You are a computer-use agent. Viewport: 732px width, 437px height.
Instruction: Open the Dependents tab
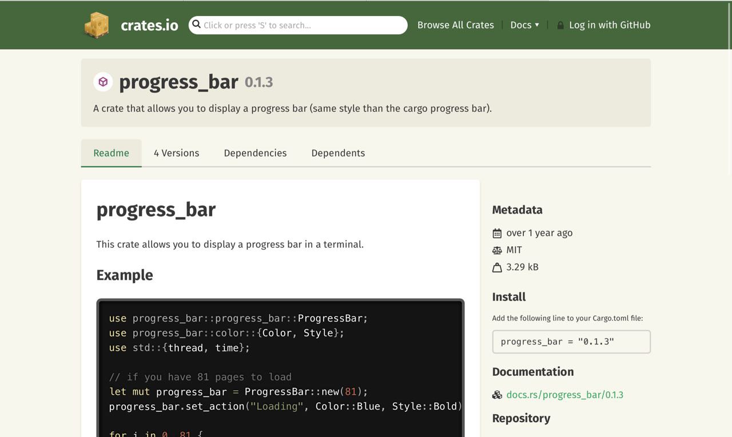[338, 153]
